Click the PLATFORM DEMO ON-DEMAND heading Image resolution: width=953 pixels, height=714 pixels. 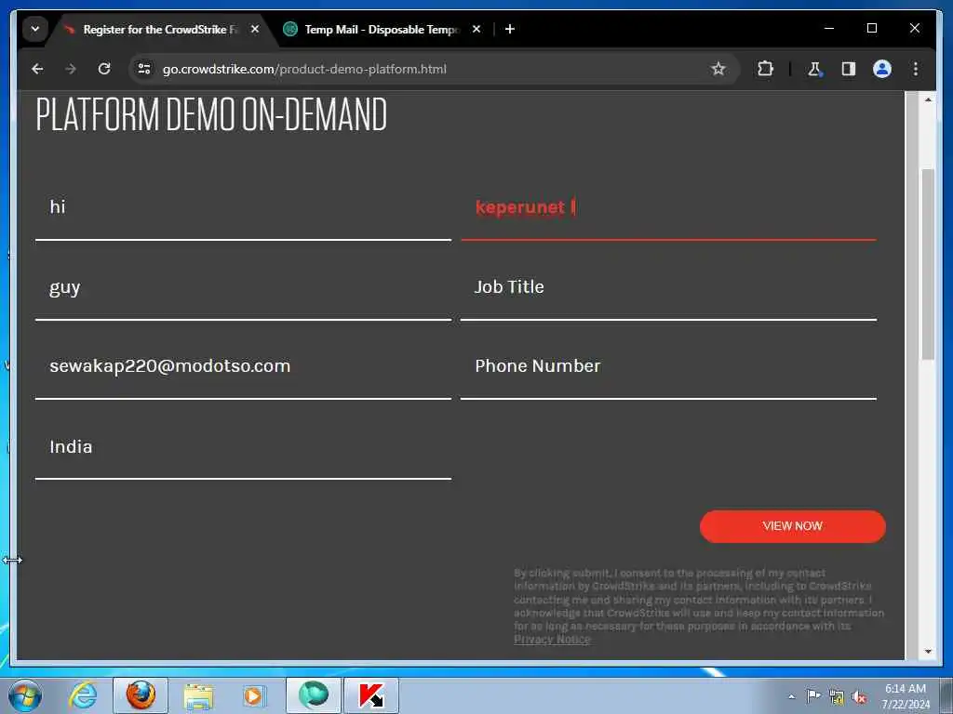(x=211, y=114)
